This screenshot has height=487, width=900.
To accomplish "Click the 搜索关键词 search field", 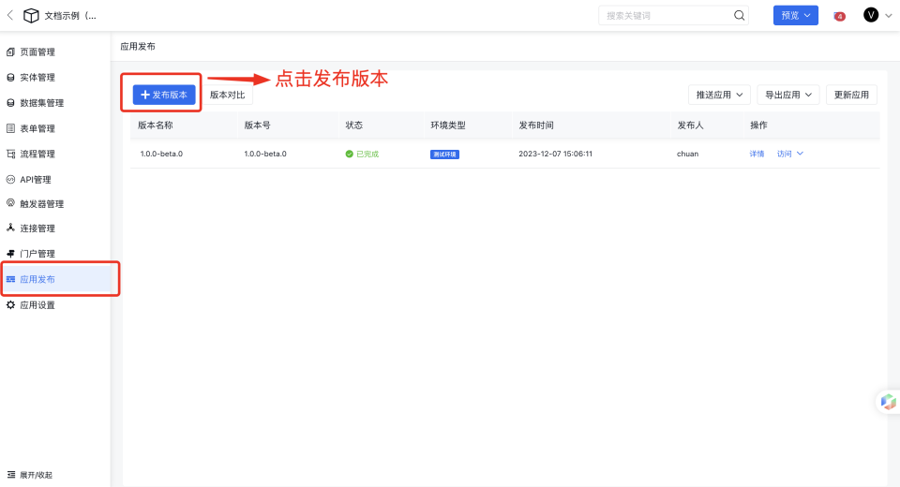I will click(x=666, y=15).
